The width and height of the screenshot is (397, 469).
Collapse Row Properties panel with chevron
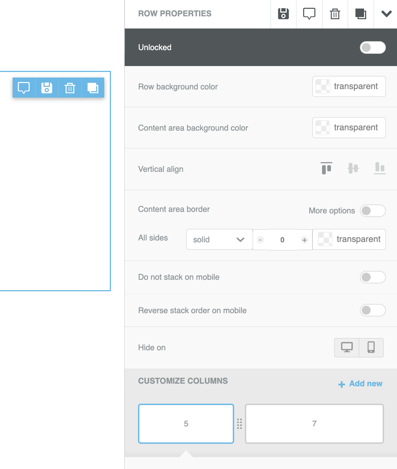point(386,14)
